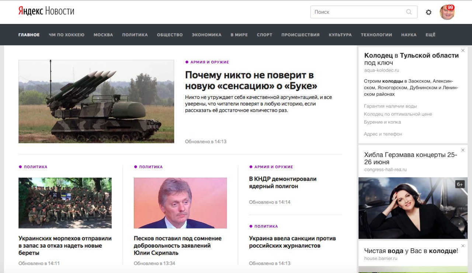Open the ЧМ по хоккею section
This screenshot has height=273, width=472.
(x=66, y=35)
